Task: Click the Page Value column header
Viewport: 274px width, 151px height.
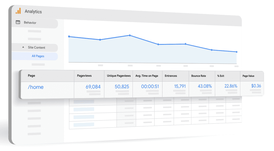Action: pos(248,76)
